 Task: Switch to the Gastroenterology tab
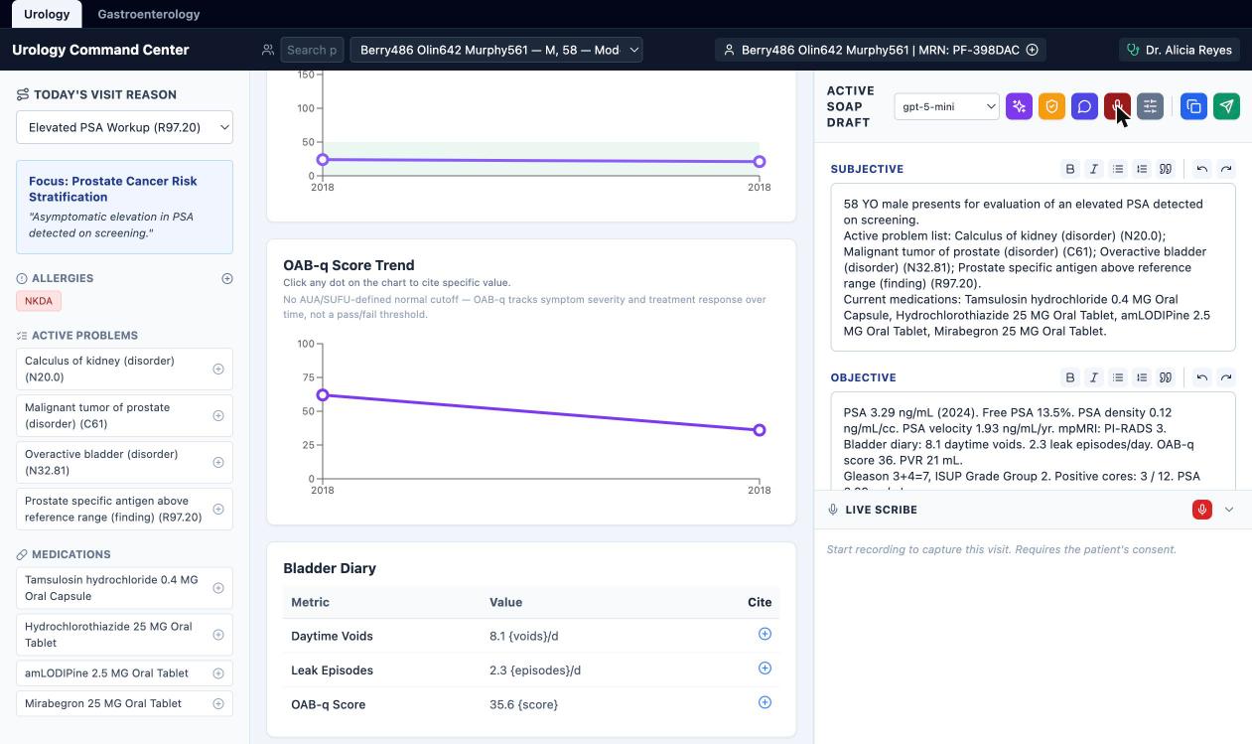149,14
